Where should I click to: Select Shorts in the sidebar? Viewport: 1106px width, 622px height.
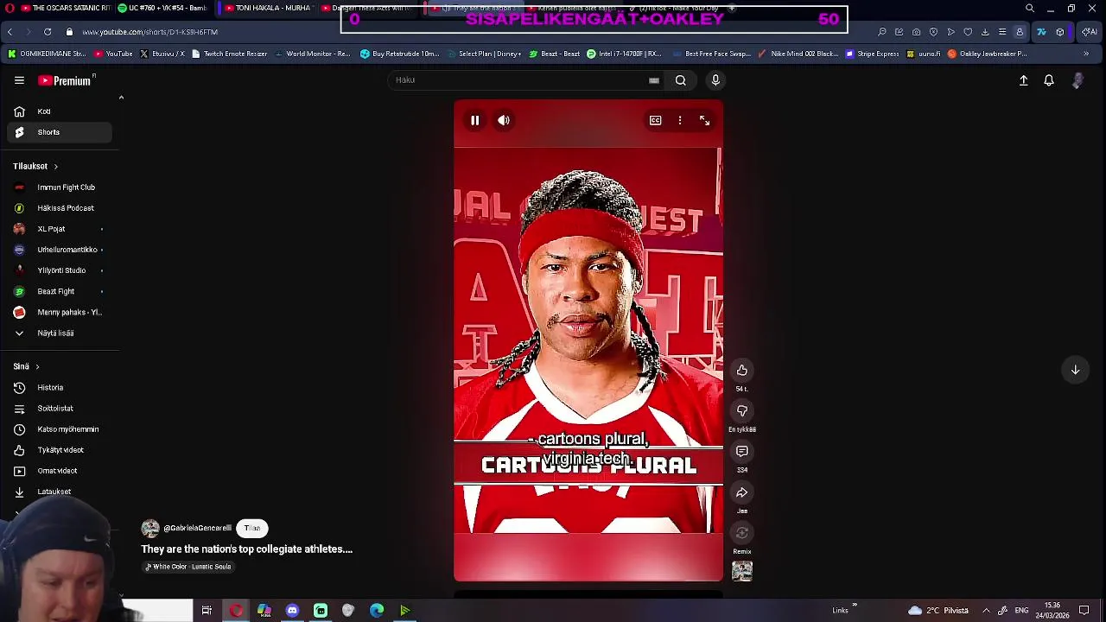click(x=59, y=132)
